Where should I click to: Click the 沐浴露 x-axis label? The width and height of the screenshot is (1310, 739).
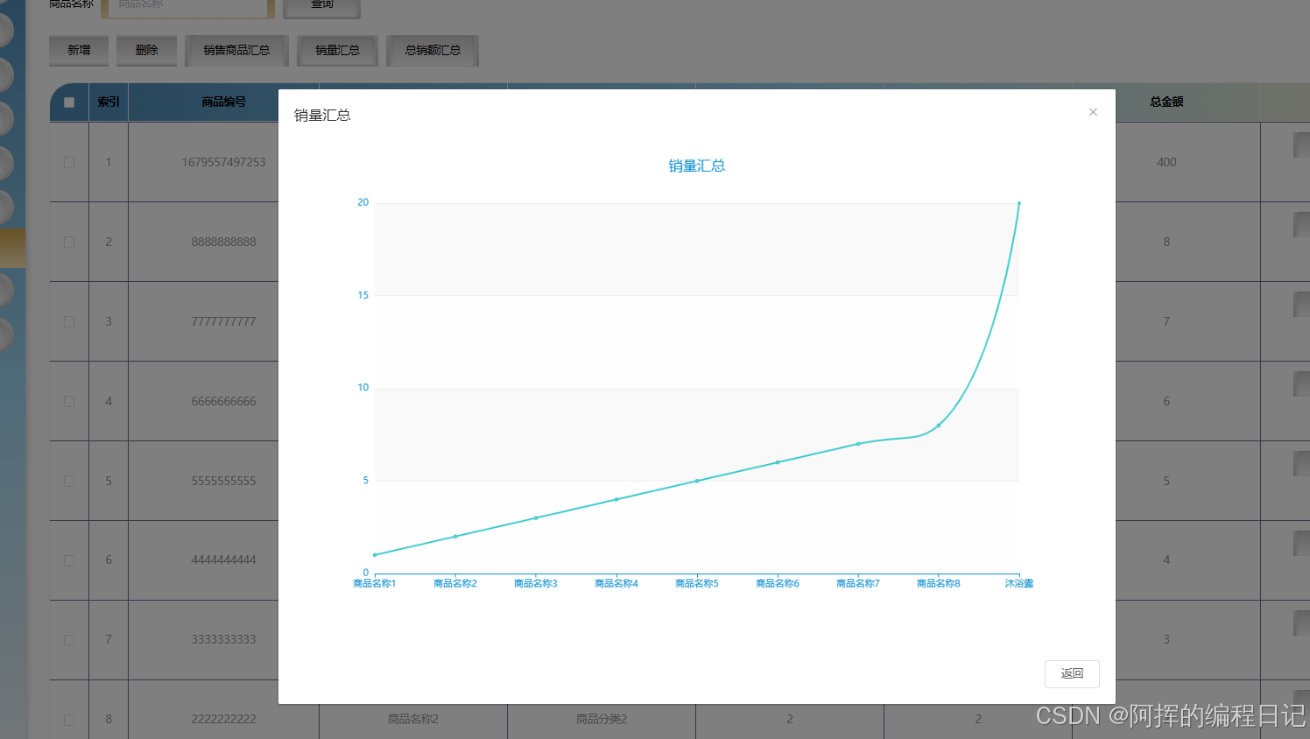click(1018, 583)
